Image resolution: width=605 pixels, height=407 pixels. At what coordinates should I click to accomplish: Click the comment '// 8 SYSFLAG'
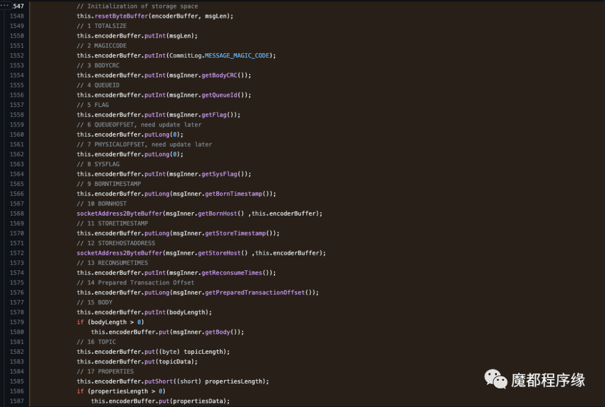[98, 165]
